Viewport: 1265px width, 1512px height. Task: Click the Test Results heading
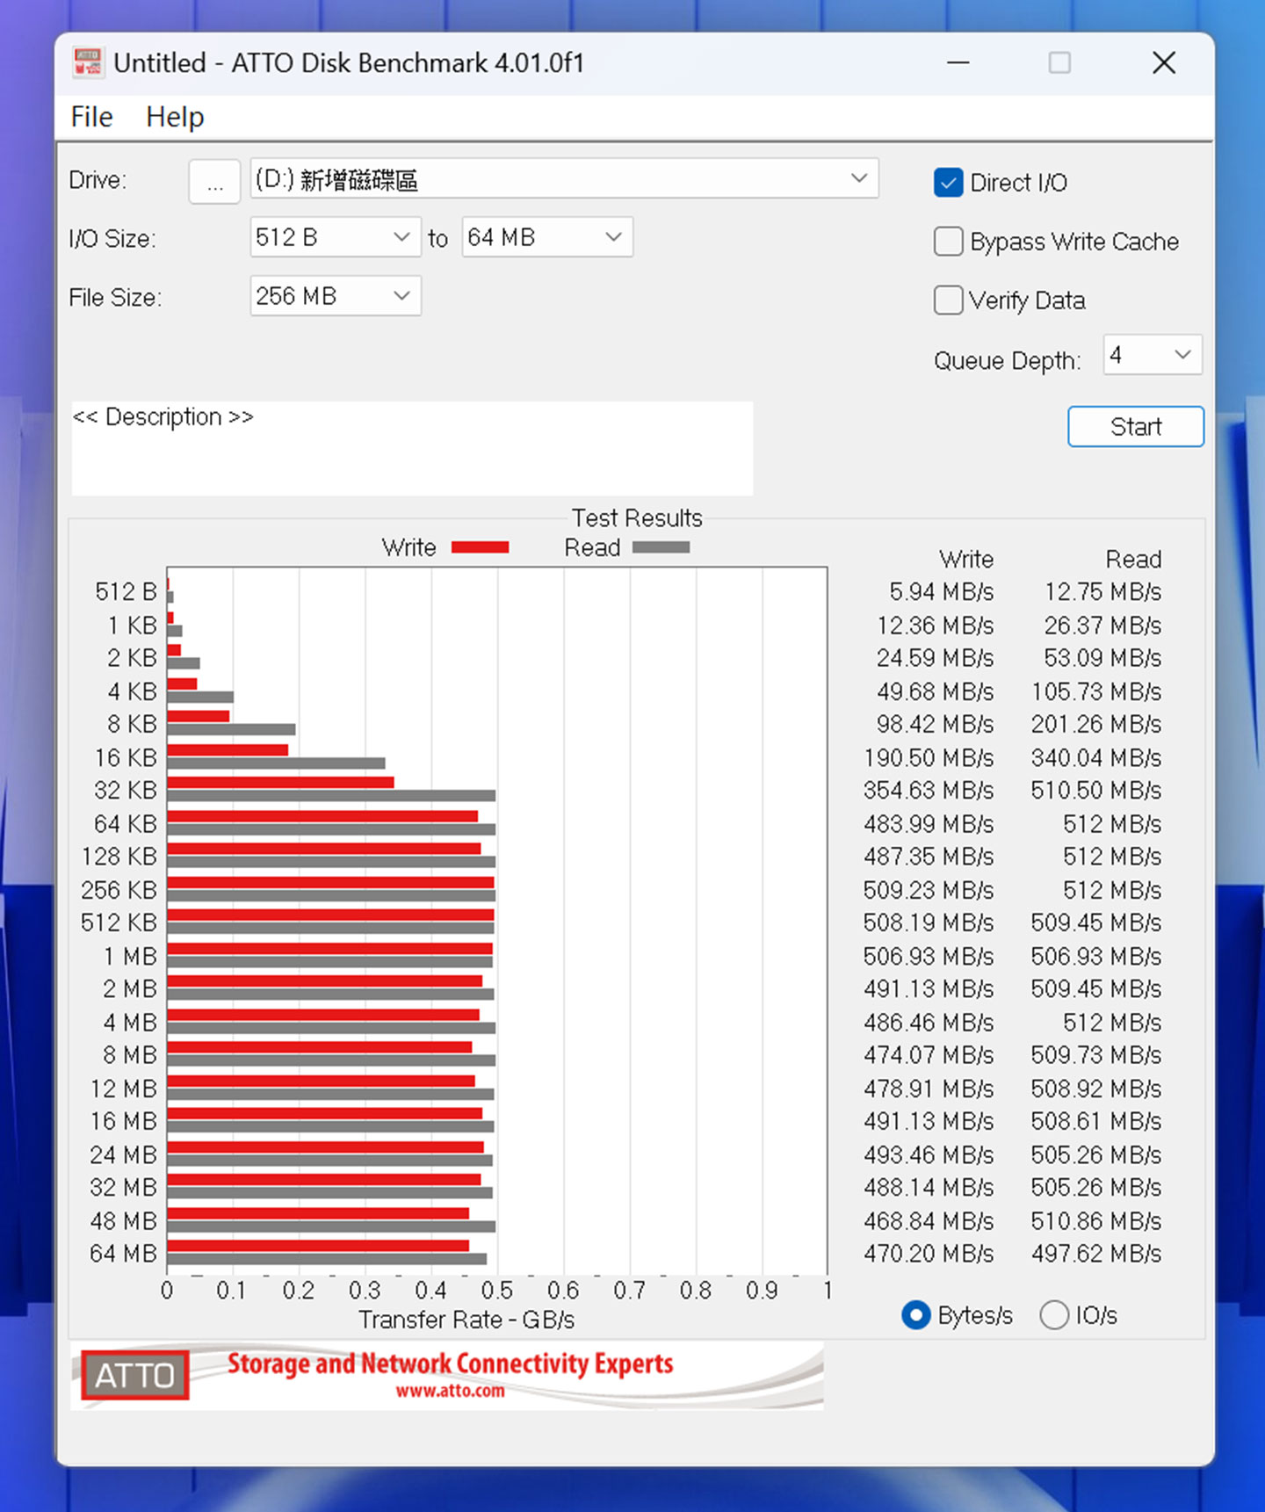tap(637, 518)
